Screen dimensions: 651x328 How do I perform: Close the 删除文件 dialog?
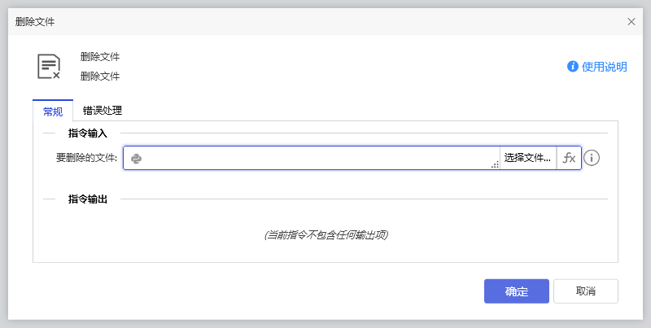tap(631, 22)
